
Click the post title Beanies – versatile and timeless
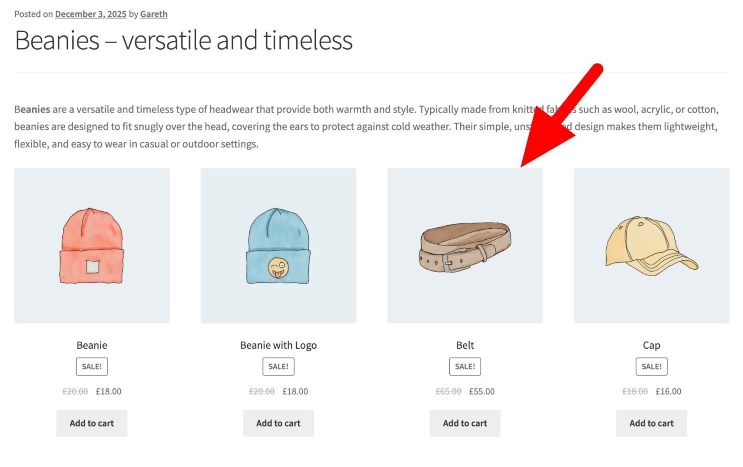(184, 40)
